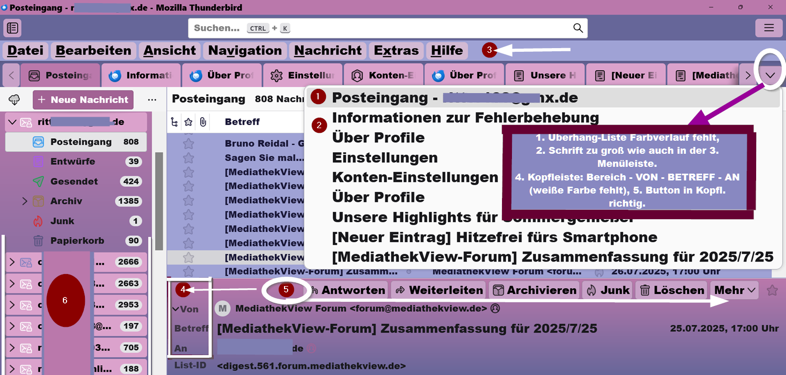Select 'Informationen zur Fehlerbehebung' in tab list
Viewport: 786px width, 375px height.
(465, 118)
